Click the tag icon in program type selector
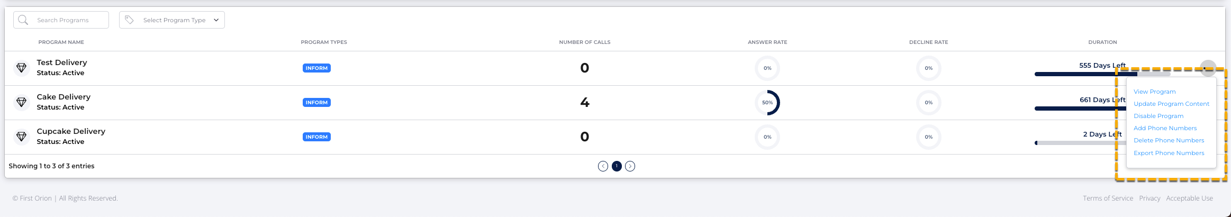Viewport: 1231px width, 217px height. point(129,20)
